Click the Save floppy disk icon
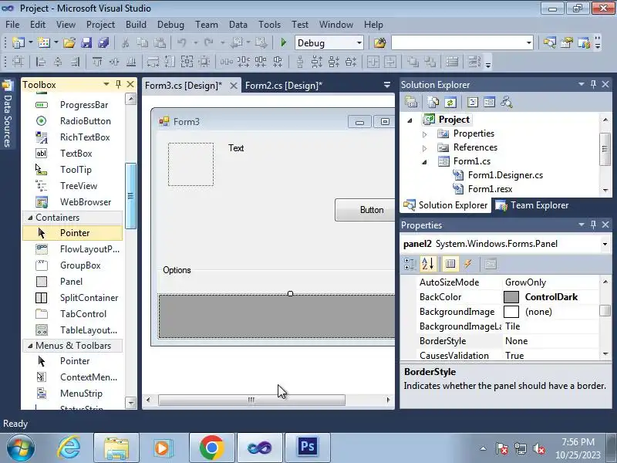Viewport: 617px width, 463px height. coord(86,42)
